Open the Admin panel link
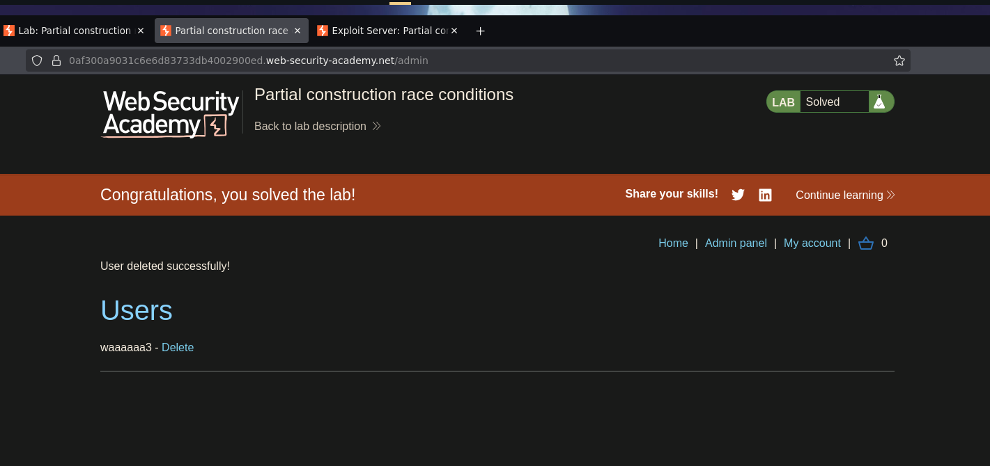Image resolution: width=990 pixels, height=466 pixels. [x=736, y=243]
